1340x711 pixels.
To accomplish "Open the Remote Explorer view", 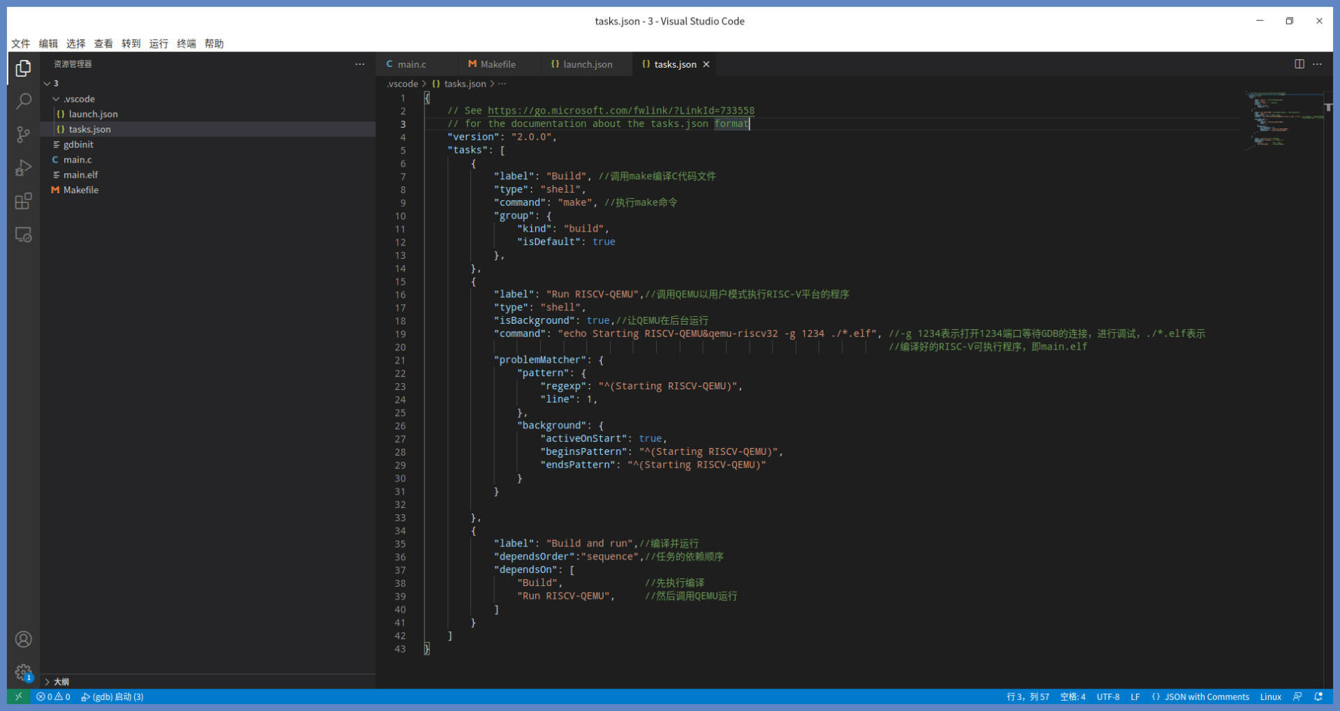I will tap(23, 235).
